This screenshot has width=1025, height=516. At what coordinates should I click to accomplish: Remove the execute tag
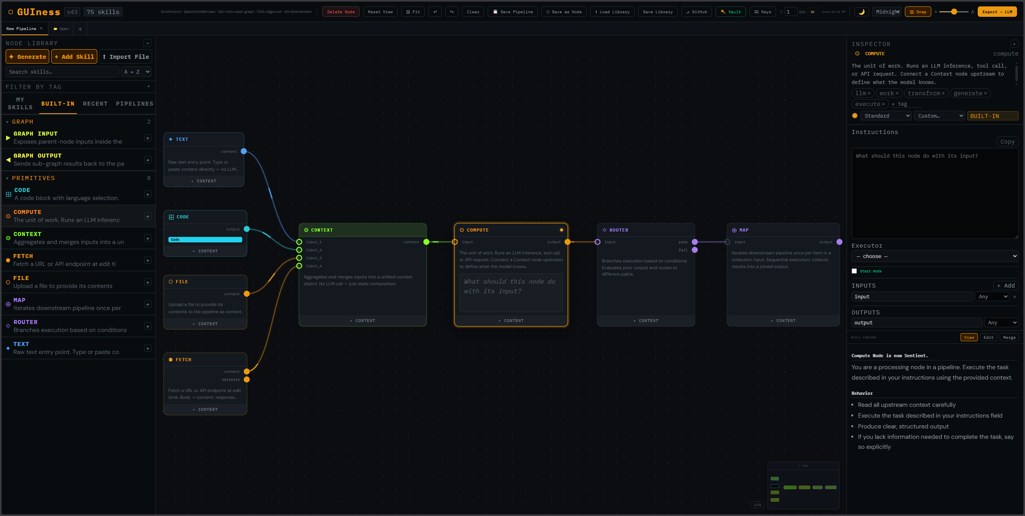click(x=883, y=104)
